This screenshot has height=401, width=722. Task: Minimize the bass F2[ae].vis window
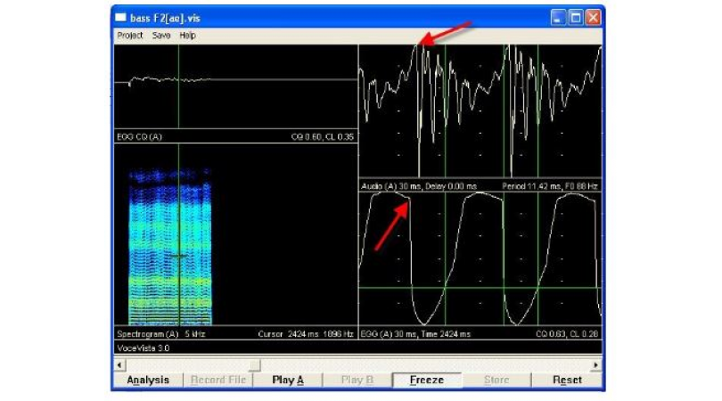pyautogui.click(x=558, y=16)
